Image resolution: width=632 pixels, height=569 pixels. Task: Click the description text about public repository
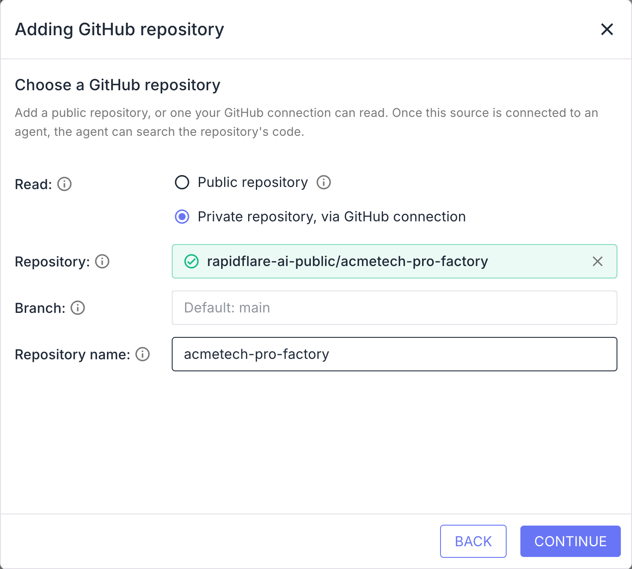[x=307, y=122]
